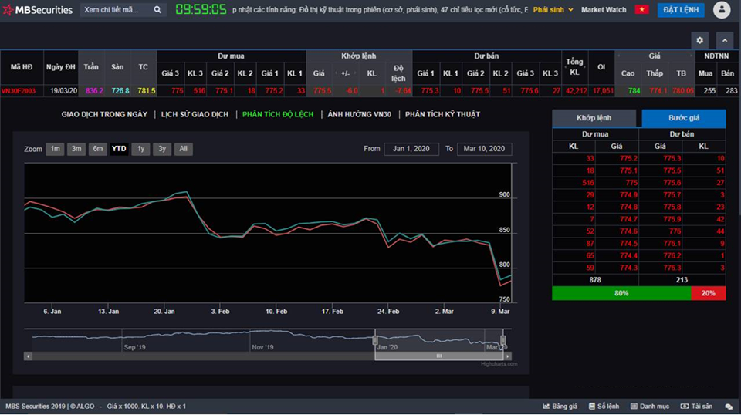Set chart zoom to 1y

tap(140, 149)
